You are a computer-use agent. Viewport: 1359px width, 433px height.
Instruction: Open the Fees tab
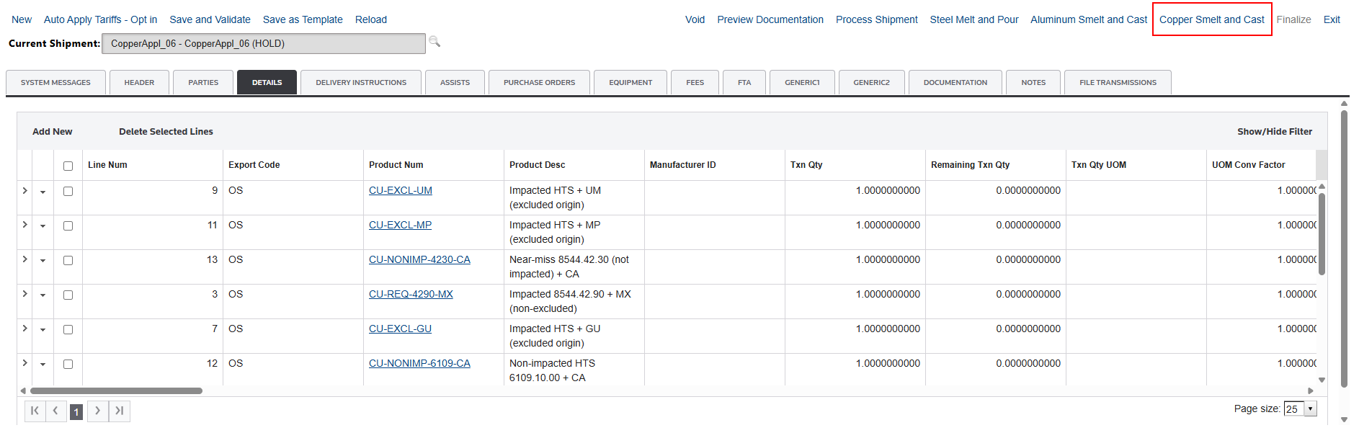click(695, 82)
